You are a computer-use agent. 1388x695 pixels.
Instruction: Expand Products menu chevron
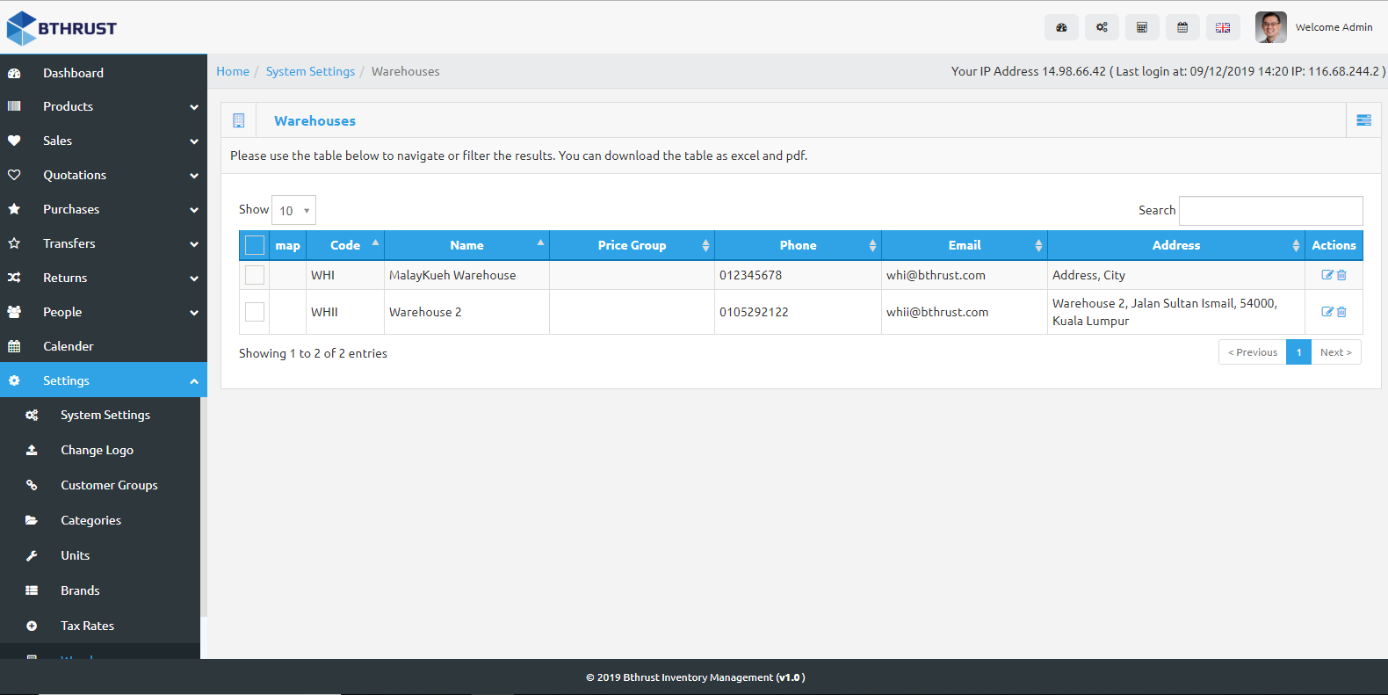point(194,107)
